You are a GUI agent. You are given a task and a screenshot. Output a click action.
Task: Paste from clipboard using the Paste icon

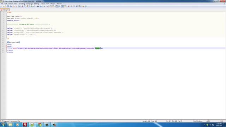pyautogui.click(x=28, y=6)
